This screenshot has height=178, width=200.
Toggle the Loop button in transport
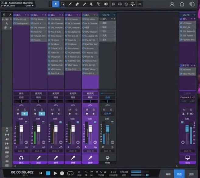click(70, 173)
